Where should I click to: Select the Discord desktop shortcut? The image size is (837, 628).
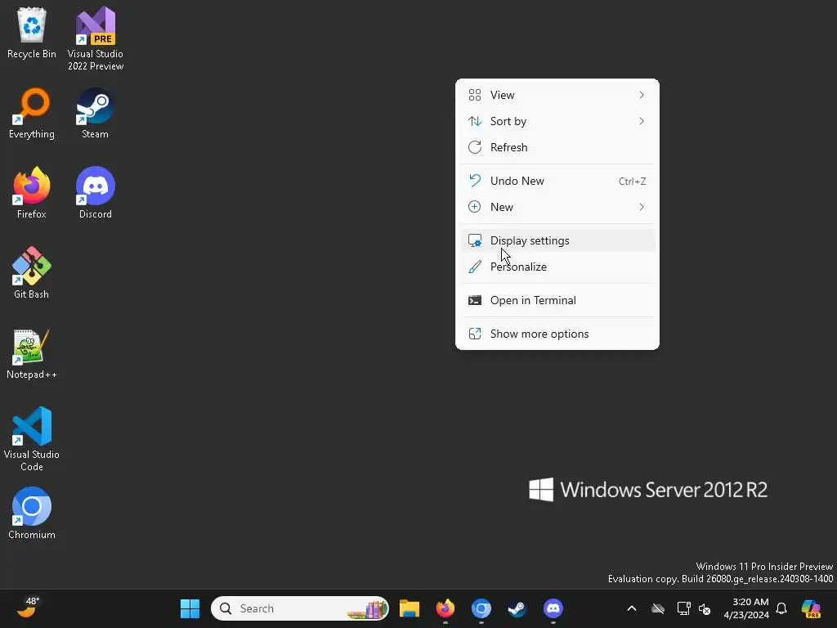(95, 193)
